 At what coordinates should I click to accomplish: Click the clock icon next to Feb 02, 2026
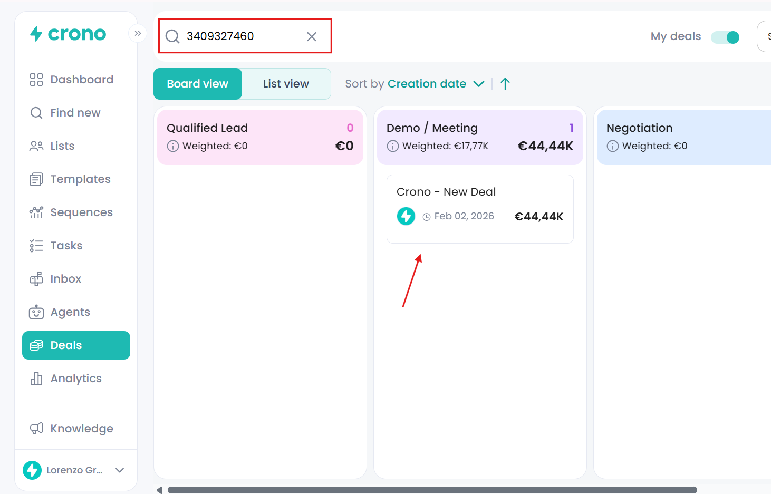pyautogui.click(x=427, y=217)
